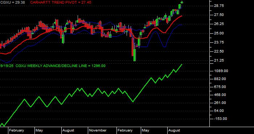
Task: Click the 1089.00 advance/decline axis value
Action: [x=221, y=71]
